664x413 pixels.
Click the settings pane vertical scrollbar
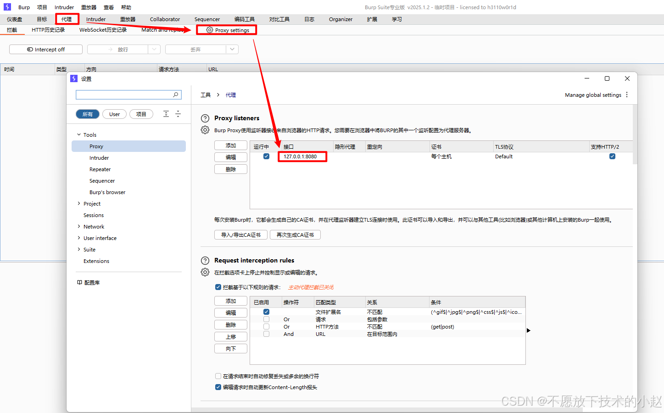click(635, 134)
